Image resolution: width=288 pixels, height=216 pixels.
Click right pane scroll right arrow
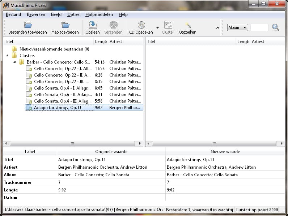tap(282, 143)
